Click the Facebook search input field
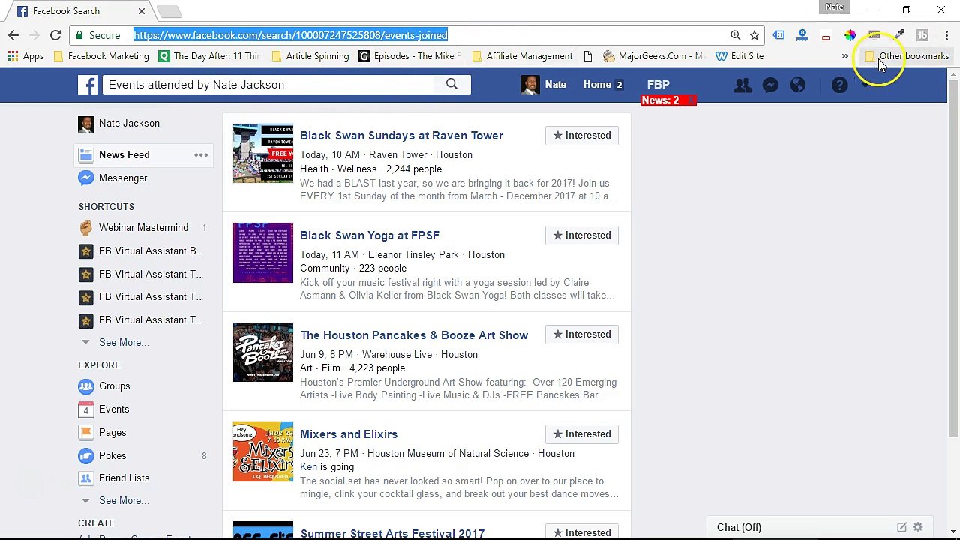This screenshot has height=540, width=960. point(268,85)
